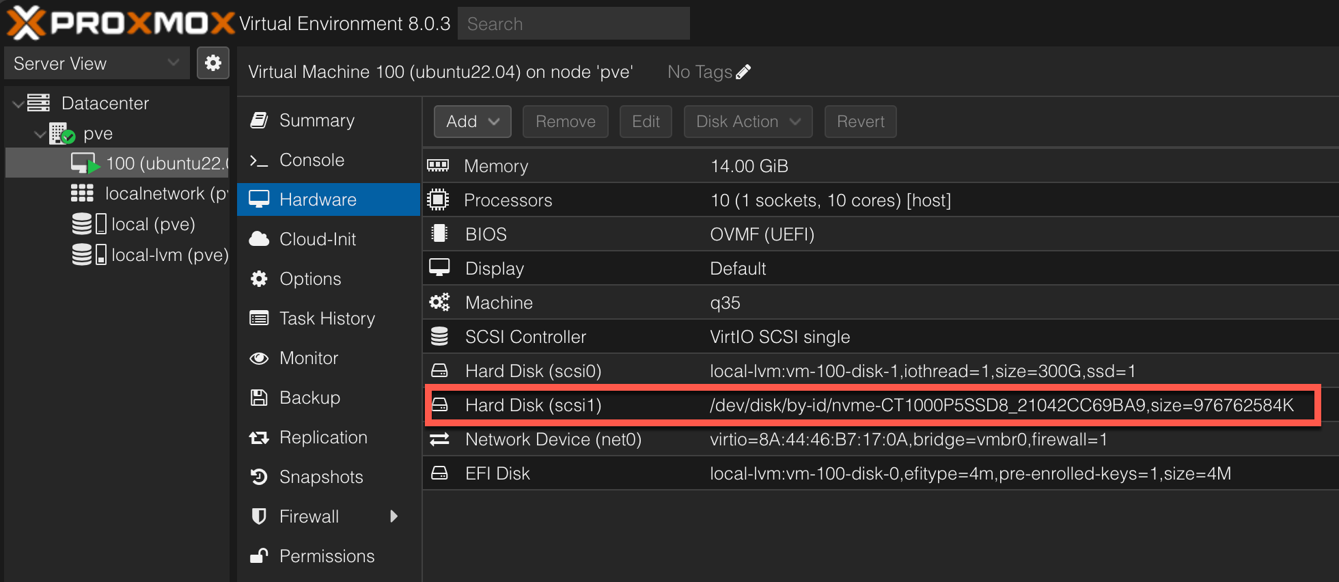
Task: Click the Datacenter server icon
Action: 38,103
